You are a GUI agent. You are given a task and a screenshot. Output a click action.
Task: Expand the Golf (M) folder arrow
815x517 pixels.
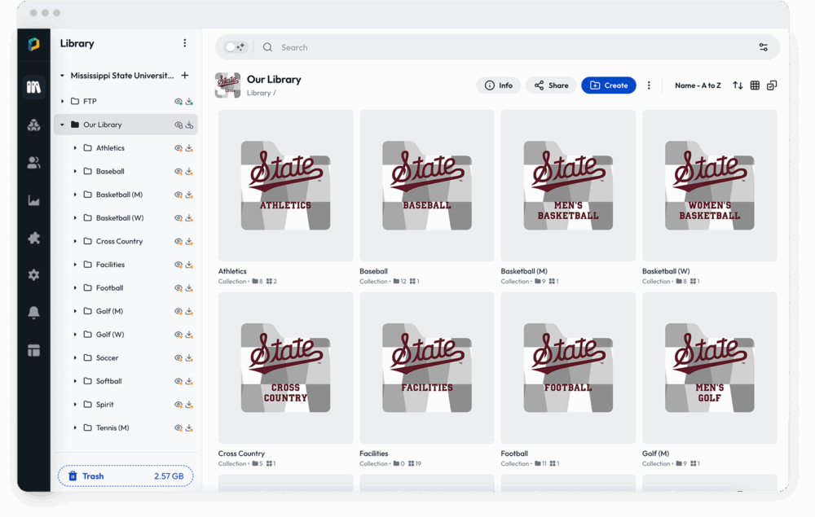[x=75, y=312]
